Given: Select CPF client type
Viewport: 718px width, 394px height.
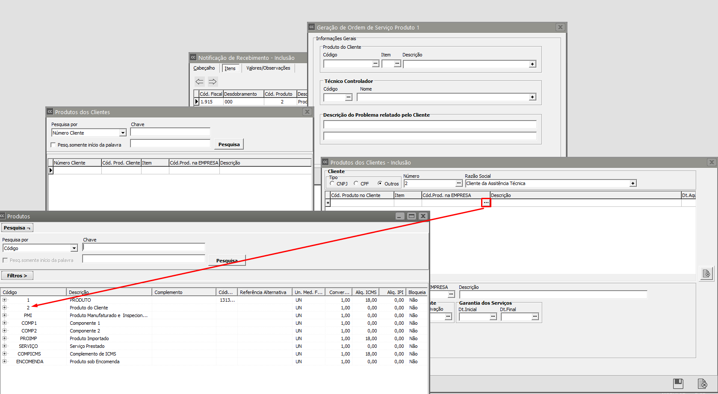Looking at the screenshot, I should pos(356,183).
